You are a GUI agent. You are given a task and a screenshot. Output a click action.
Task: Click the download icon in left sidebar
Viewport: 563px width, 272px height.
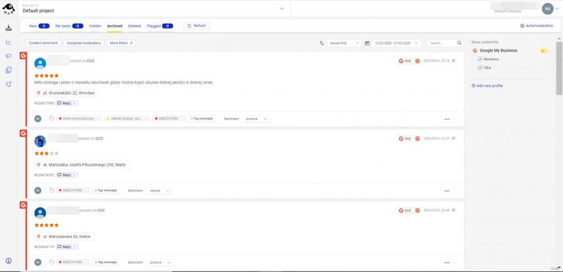tap(8, 28)
